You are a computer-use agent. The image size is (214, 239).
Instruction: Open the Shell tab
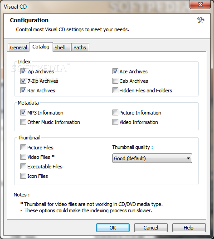coord(62,48)
